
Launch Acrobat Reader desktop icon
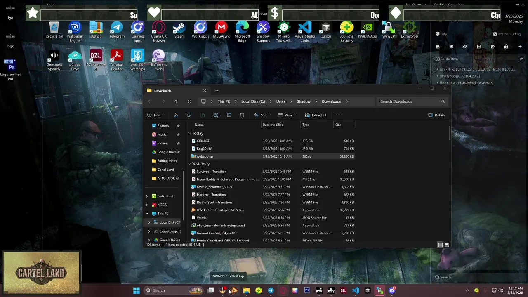pos(117,60)
